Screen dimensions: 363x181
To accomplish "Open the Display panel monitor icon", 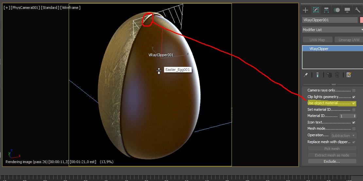I will point(347,10).
